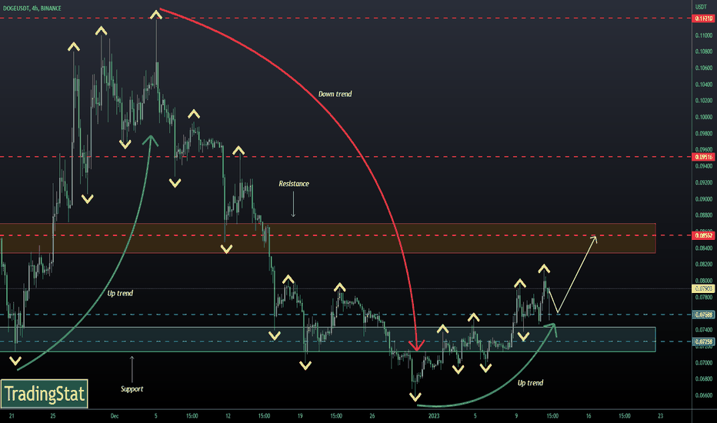717x423 pixels.
Task: Click the red 0.11210 price level tag
Action: click(704, 18)
